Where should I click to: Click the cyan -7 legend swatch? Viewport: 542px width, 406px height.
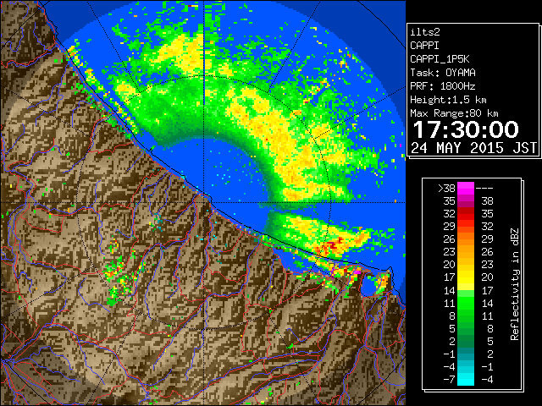click(x=466, y=379)
